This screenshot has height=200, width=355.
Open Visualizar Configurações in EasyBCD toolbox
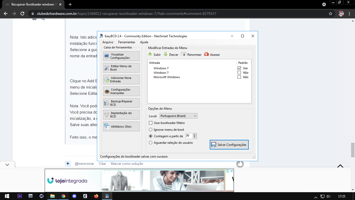[x=121, y=56]
